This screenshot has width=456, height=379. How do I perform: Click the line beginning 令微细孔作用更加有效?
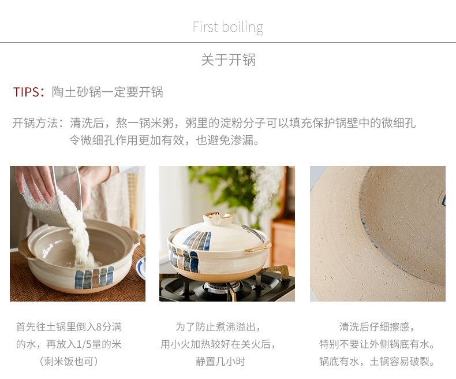point(164,140)
